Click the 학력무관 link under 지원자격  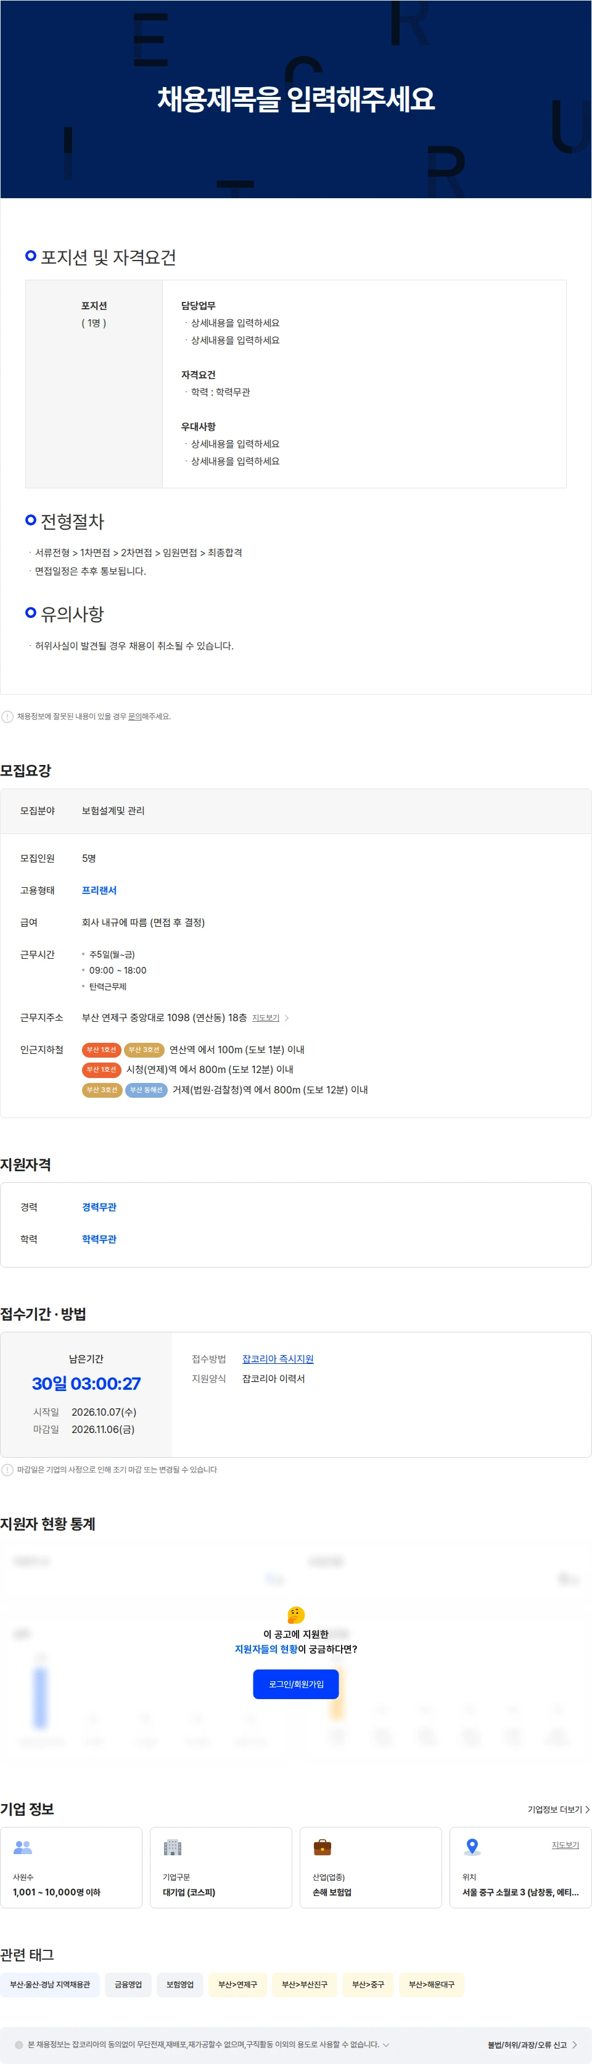[99, 1239]
